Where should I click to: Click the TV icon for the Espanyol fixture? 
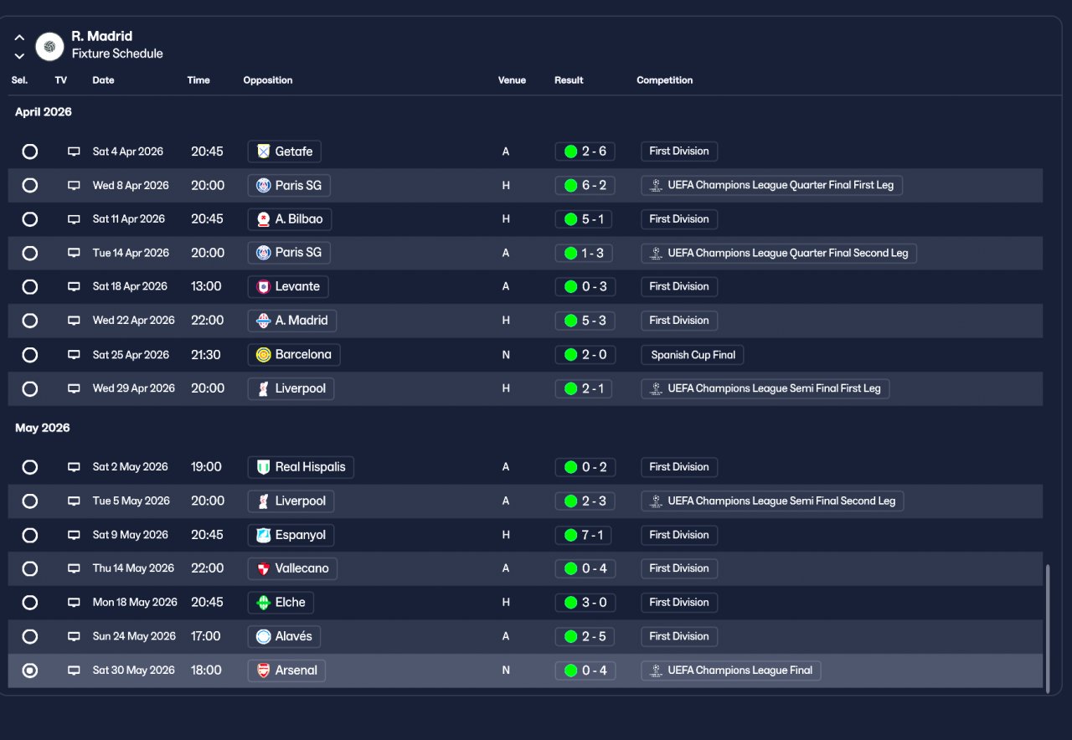[x=74, y=535]
